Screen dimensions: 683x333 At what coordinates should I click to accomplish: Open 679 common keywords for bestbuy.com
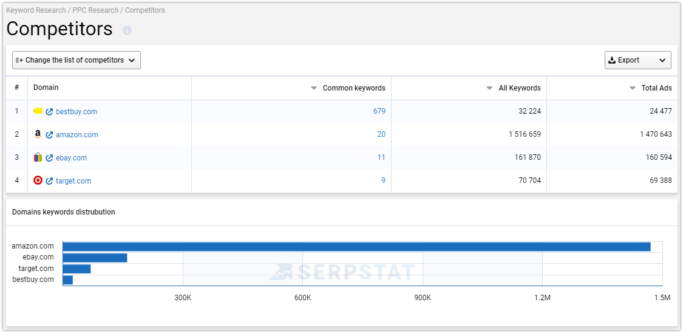click(379, 111)
